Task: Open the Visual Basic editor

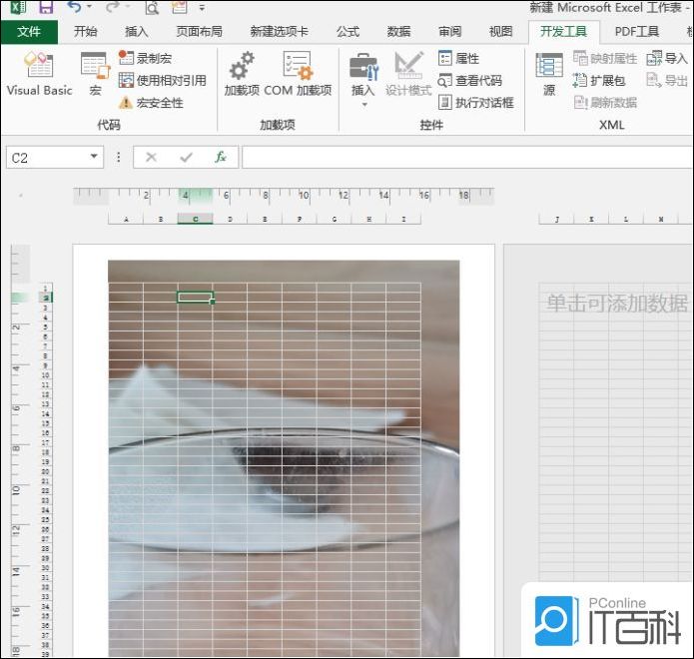Action: (x=39, y=73)
